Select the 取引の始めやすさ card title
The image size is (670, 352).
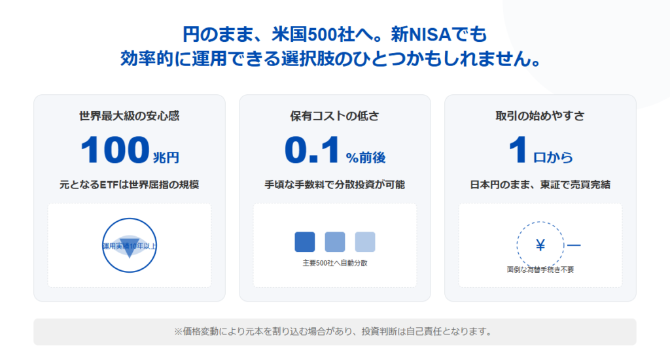tap(540, 116)
